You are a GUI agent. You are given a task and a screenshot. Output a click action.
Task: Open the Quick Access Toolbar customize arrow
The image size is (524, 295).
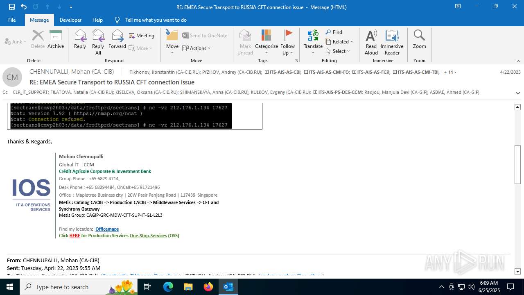coord(71,7)
